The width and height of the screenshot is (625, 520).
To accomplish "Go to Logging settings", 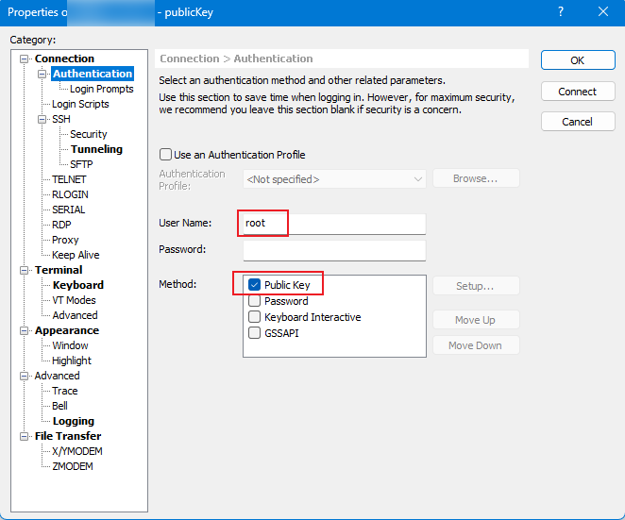I will (x=74, y=421).
